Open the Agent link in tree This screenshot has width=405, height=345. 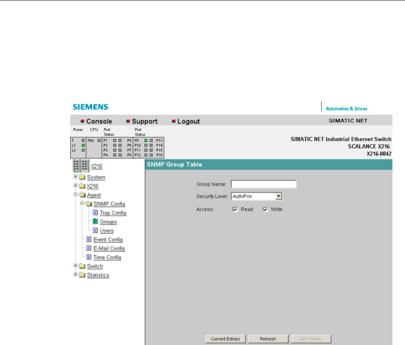[x=94, y=195]
